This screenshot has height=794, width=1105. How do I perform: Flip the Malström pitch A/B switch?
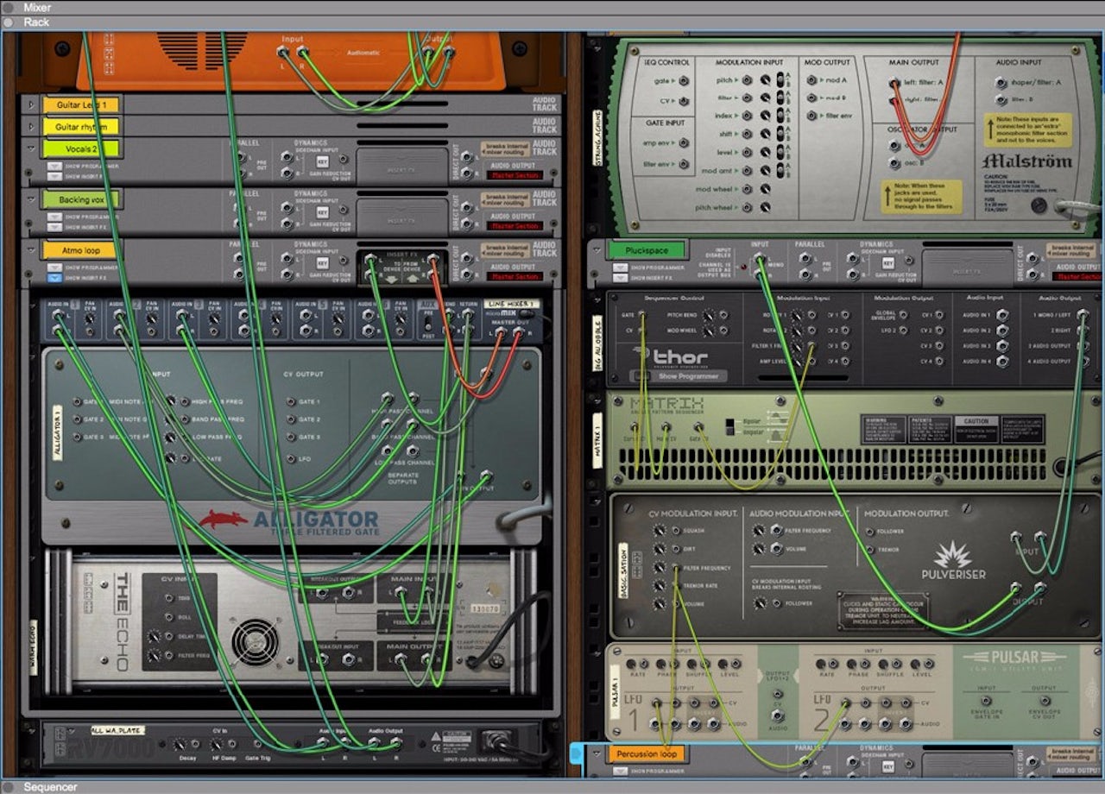tap(780, 80)
